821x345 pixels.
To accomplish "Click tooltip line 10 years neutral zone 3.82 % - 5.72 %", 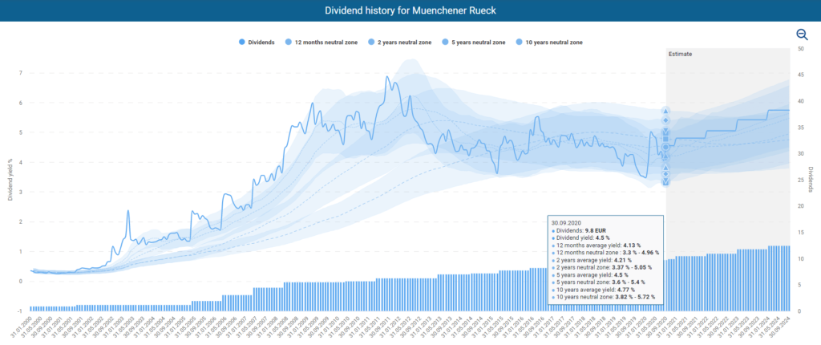I will tap(603, 297).
